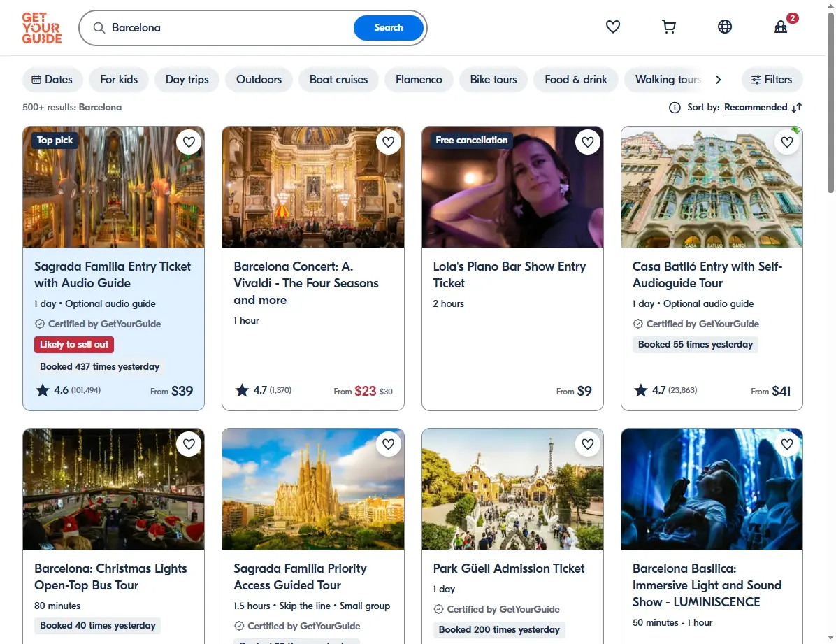Viewport: 836px width, 644px height.
Task: Click certified badge icon on Sagrada Familia Entry Ticket
Action: pyautogui.click(x=39, y=324)
